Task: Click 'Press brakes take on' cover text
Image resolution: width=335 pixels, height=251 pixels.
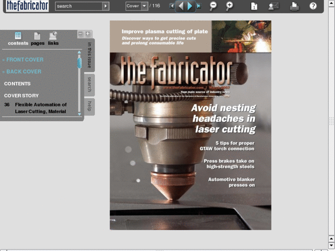Action: click(x=229, y=164)
